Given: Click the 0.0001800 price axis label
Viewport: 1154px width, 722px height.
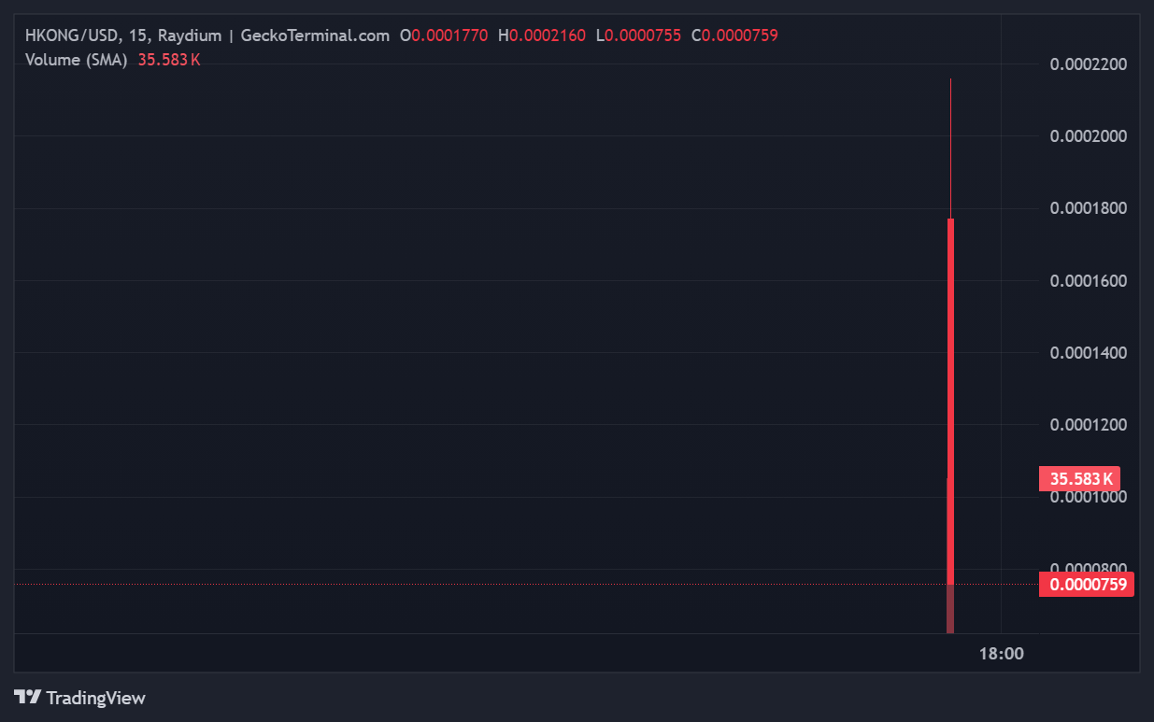Looking at the screenshot, I should click(x=1088, y=208).
